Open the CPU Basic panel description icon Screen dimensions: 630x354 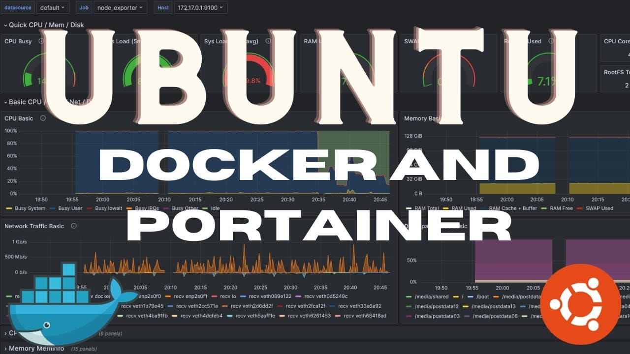pos(42,118)
